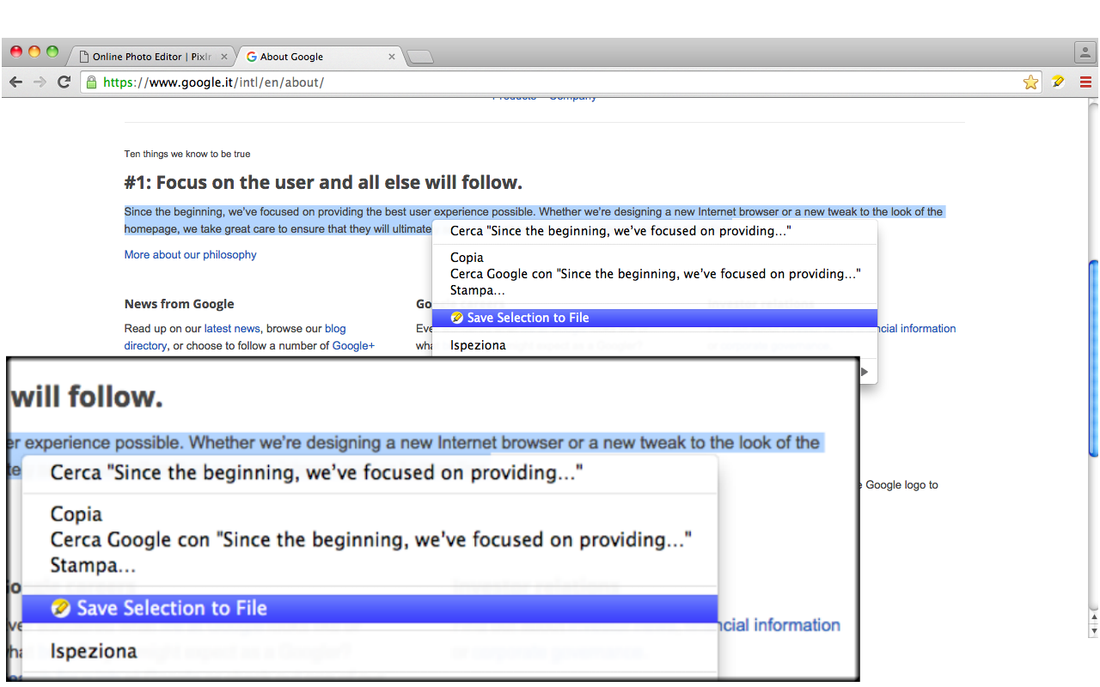Bookmark this page with the star icon
The image size is (1100, 687).
[x=1030, y=82]
